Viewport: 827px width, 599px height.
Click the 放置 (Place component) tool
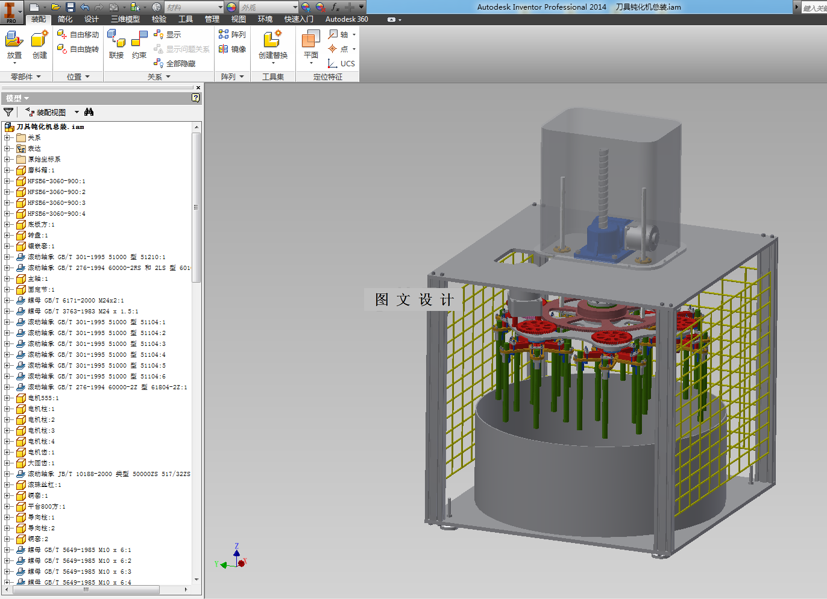pyautogui.click(x=14, y=46)
